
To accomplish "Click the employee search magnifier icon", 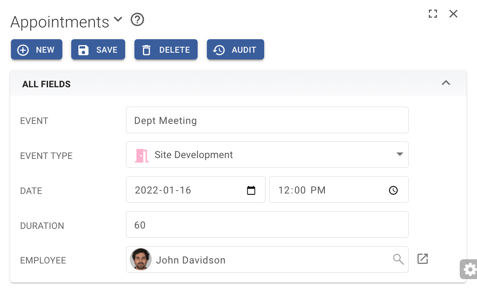I will point(398,259).
